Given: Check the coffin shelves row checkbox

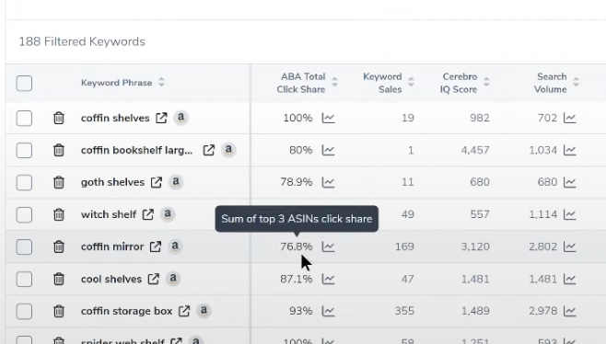Looking at the screenshot, I should [24, 118].
